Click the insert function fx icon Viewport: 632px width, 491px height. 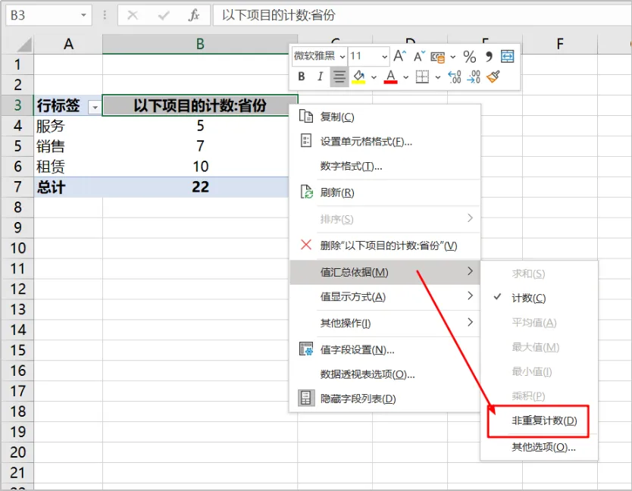[194, 15]
